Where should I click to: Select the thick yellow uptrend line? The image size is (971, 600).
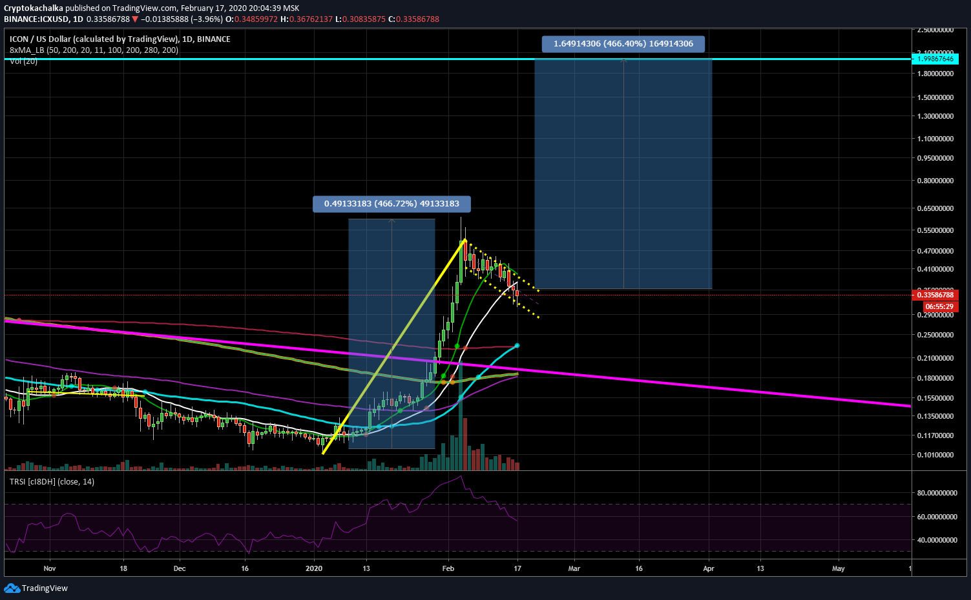click(393, 347)
